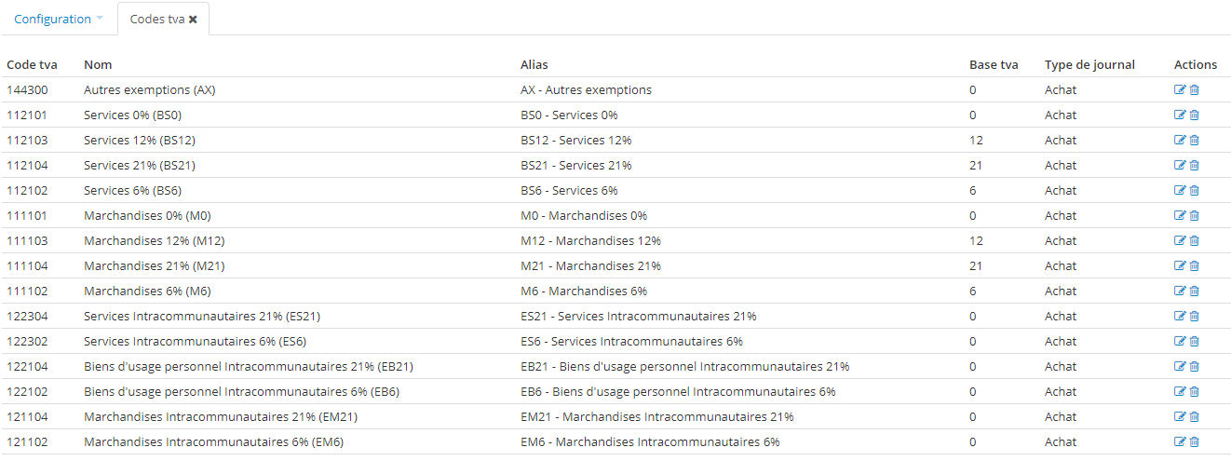Screen dimensions: 1231x461
Task: Delete the Services 0% (BS0) row
Action: coord(1195,115)
